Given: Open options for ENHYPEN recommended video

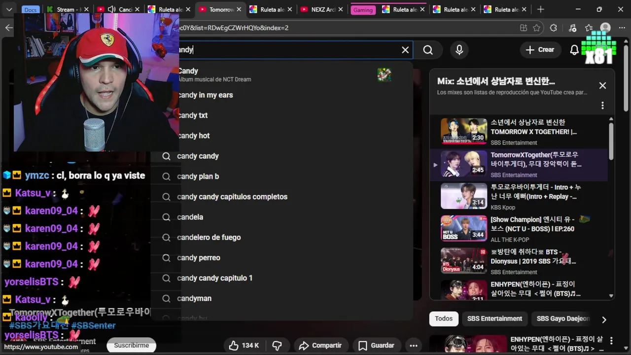Looking at the screenshot, I should click(611, 341).
